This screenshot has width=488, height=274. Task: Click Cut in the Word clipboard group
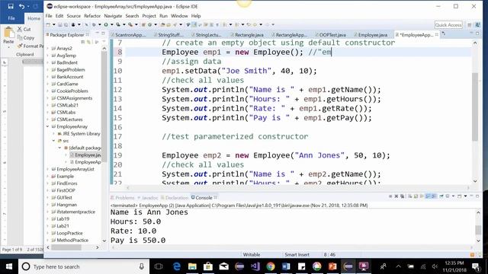(24, 29)
